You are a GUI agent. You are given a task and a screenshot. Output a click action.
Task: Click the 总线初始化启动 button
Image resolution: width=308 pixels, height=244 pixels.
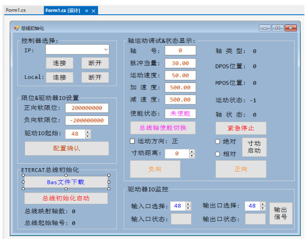[x=66, y=198]
